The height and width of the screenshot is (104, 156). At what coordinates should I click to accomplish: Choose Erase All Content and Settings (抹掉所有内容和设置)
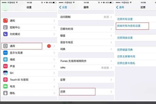tap(129, 26)
